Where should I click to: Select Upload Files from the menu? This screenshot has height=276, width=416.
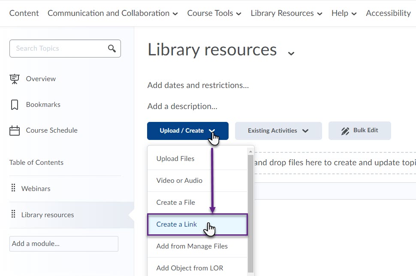coord(197,158)
